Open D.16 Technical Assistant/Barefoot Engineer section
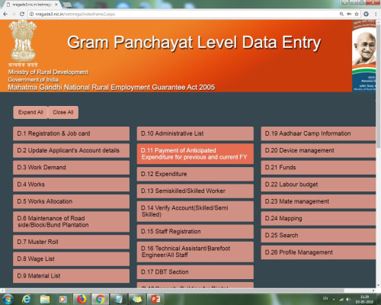381x305 pixels. click(x=195, y=252)
